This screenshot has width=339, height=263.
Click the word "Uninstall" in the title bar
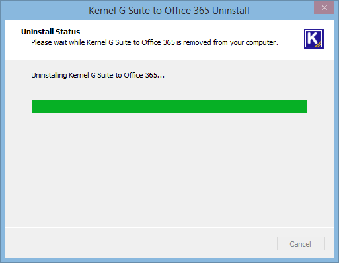[231, 11]
